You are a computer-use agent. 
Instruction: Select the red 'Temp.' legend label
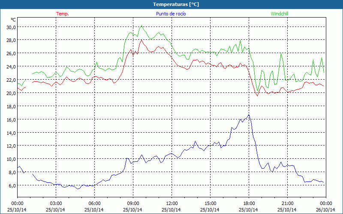pyautogui.click(x=63, y=14)
